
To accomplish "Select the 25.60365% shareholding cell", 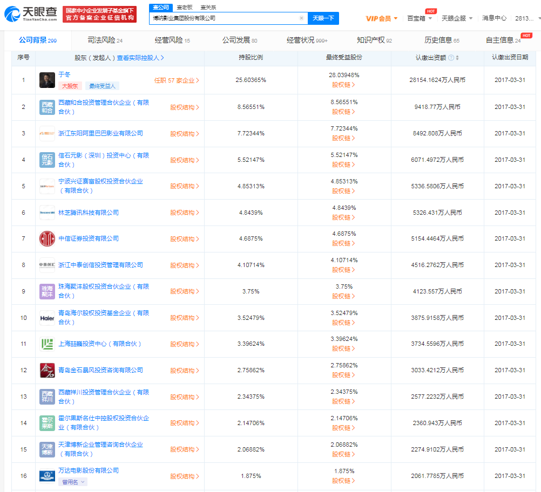I will (x=251, y=80).
